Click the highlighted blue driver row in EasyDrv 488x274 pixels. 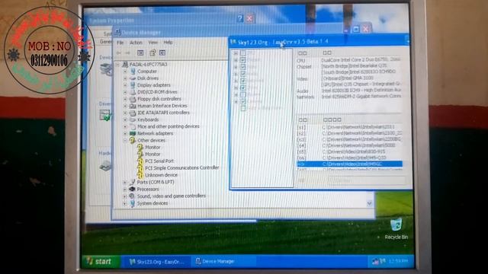(x=350, y=164)
